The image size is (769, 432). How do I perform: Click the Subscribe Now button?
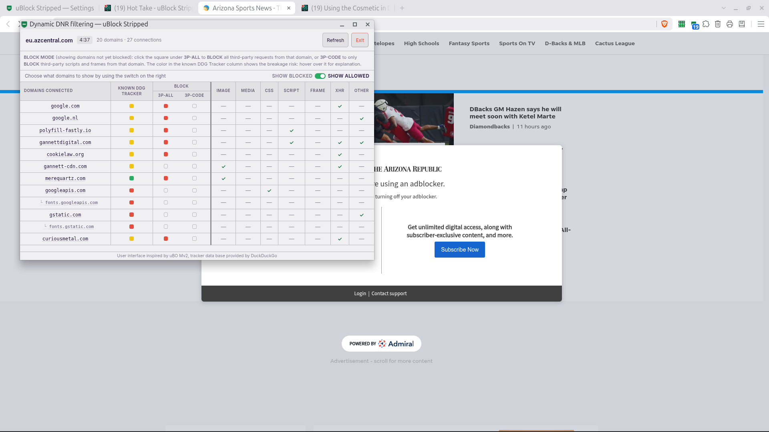[x=460, y=250]
